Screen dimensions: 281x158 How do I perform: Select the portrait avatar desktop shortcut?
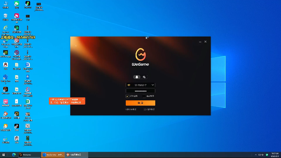coord(17,139)
